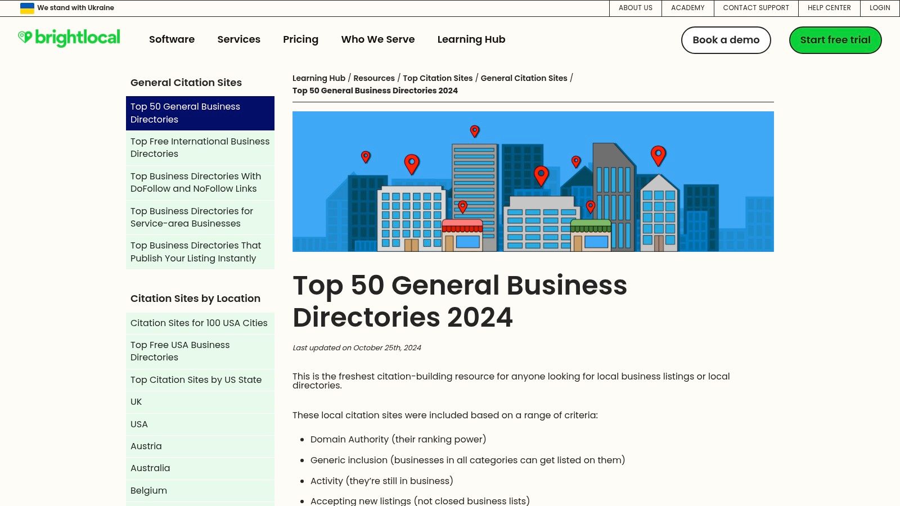The height and width of the screenshot is (506, 900).
Task: Click the General Citation Sites breadcrumb
Action: [524, 78]
